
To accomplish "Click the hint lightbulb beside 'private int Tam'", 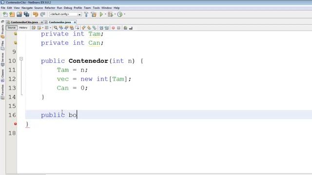I will 15,34.
